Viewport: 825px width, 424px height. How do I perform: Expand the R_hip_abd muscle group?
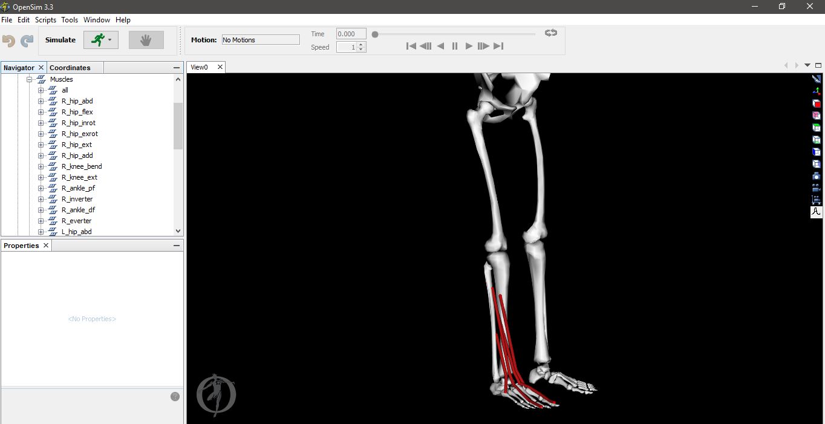[x=41, y=101]
